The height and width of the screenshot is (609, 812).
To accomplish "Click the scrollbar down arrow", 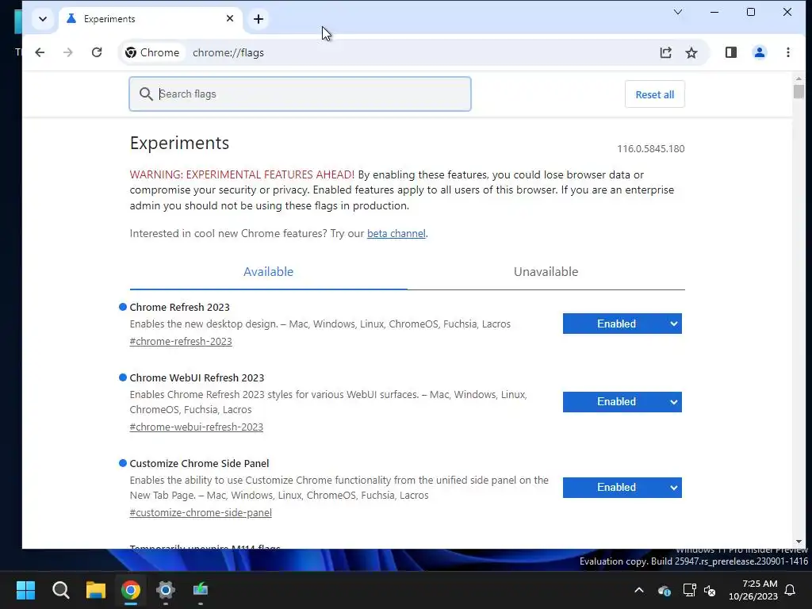I will [798, 542].
